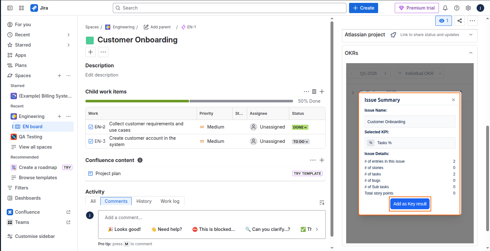Click the share icon button

460,21
